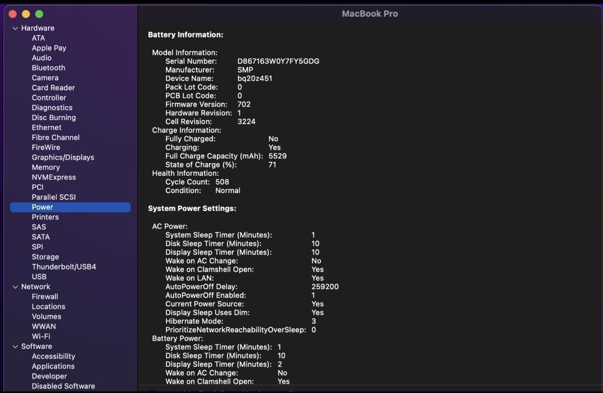
Task: Select Memory in the sidebar
Action: (46, 167)
